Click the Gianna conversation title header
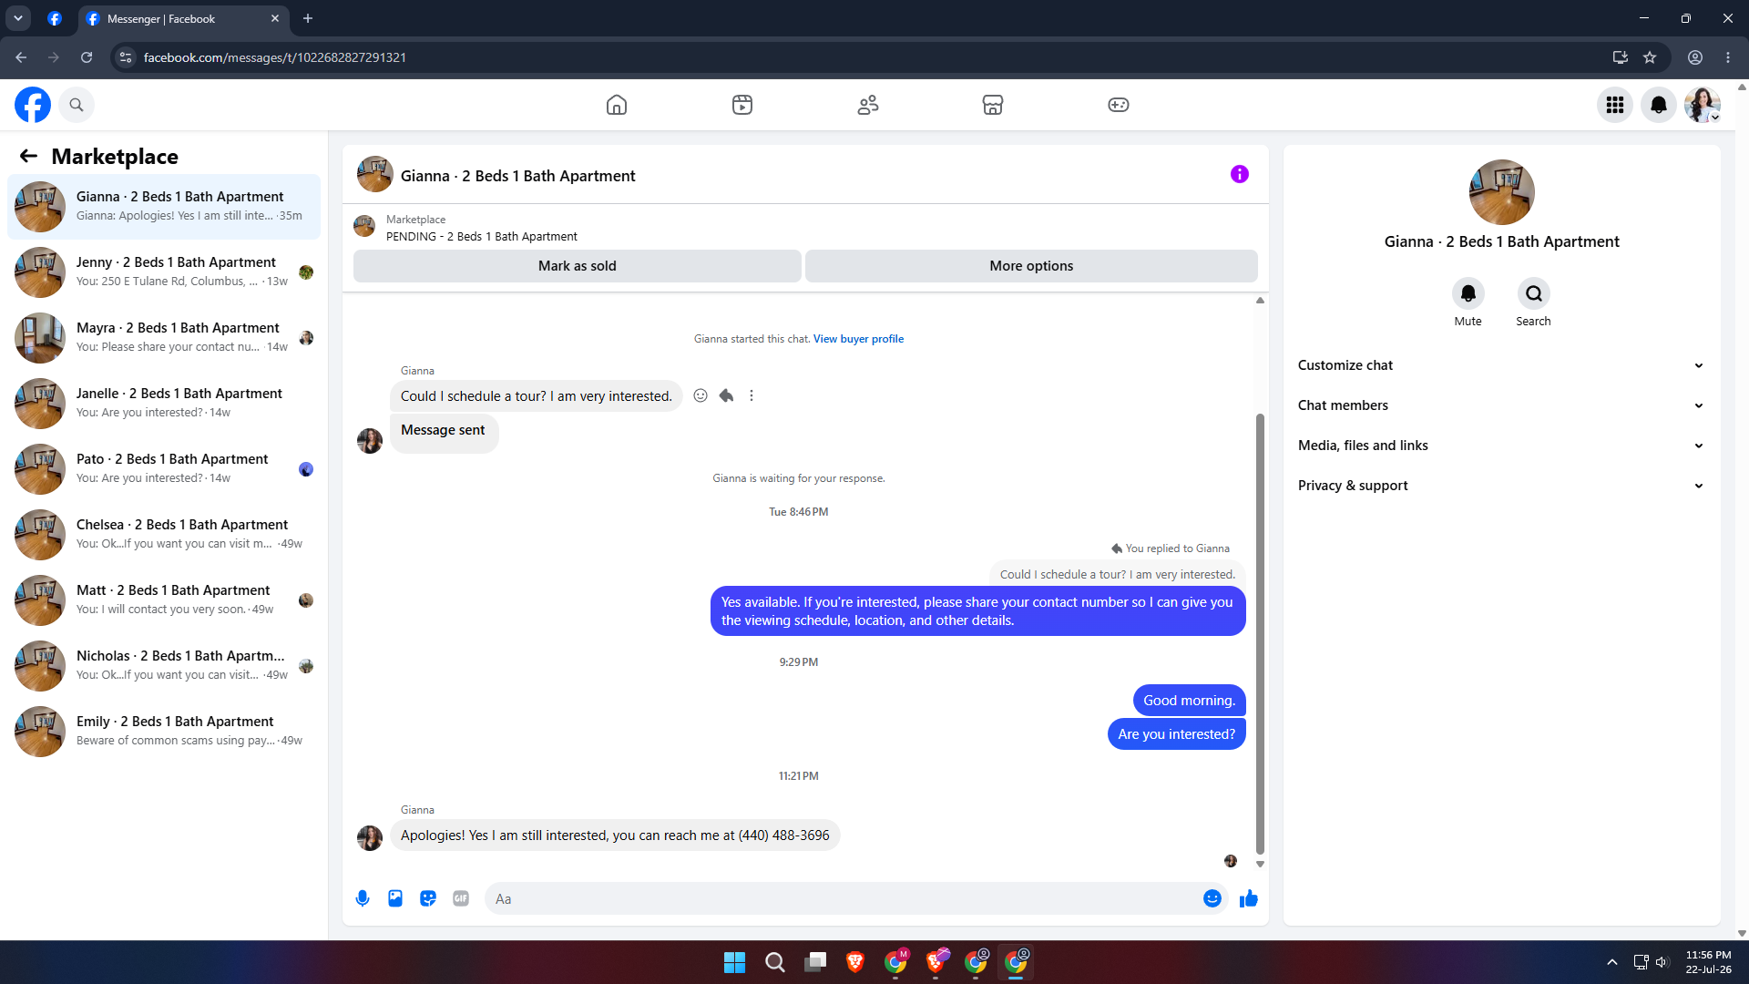This screenshot has height=984, width=1749. 517,176
